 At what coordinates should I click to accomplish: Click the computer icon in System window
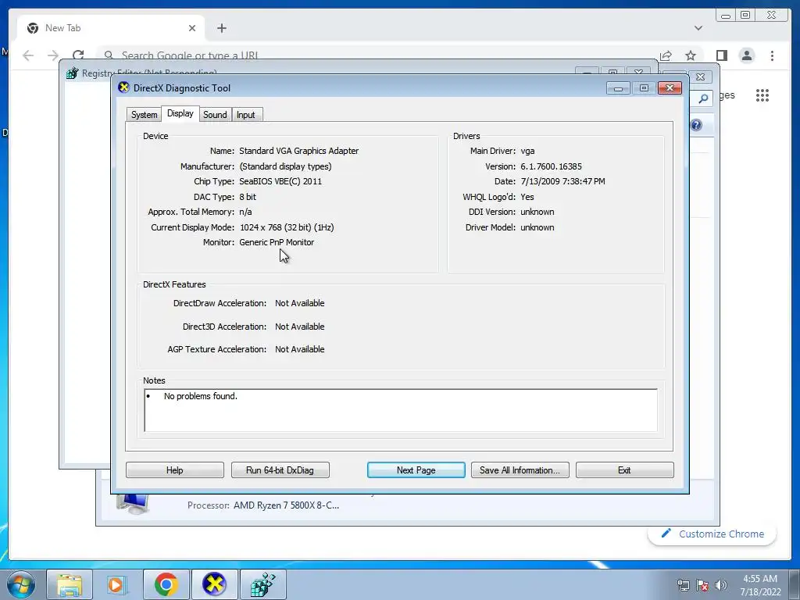pos(133,504)
